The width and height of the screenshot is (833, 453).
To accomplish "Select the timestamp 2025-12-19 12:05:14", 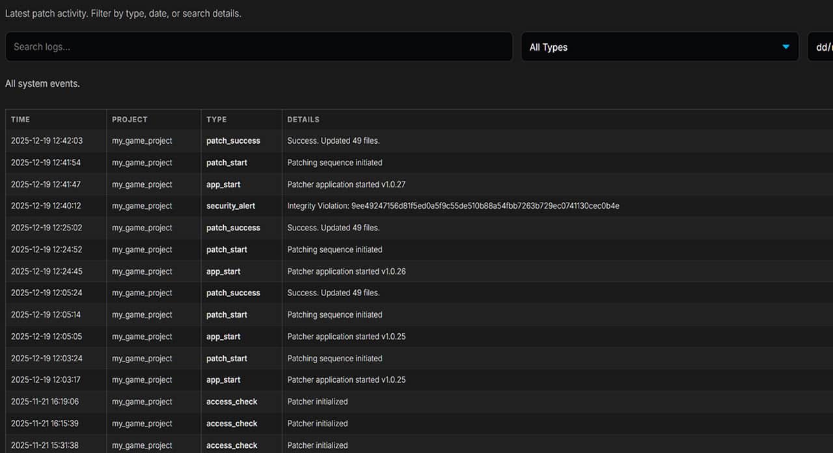I will pyautogui.click(x=47, y=314).
